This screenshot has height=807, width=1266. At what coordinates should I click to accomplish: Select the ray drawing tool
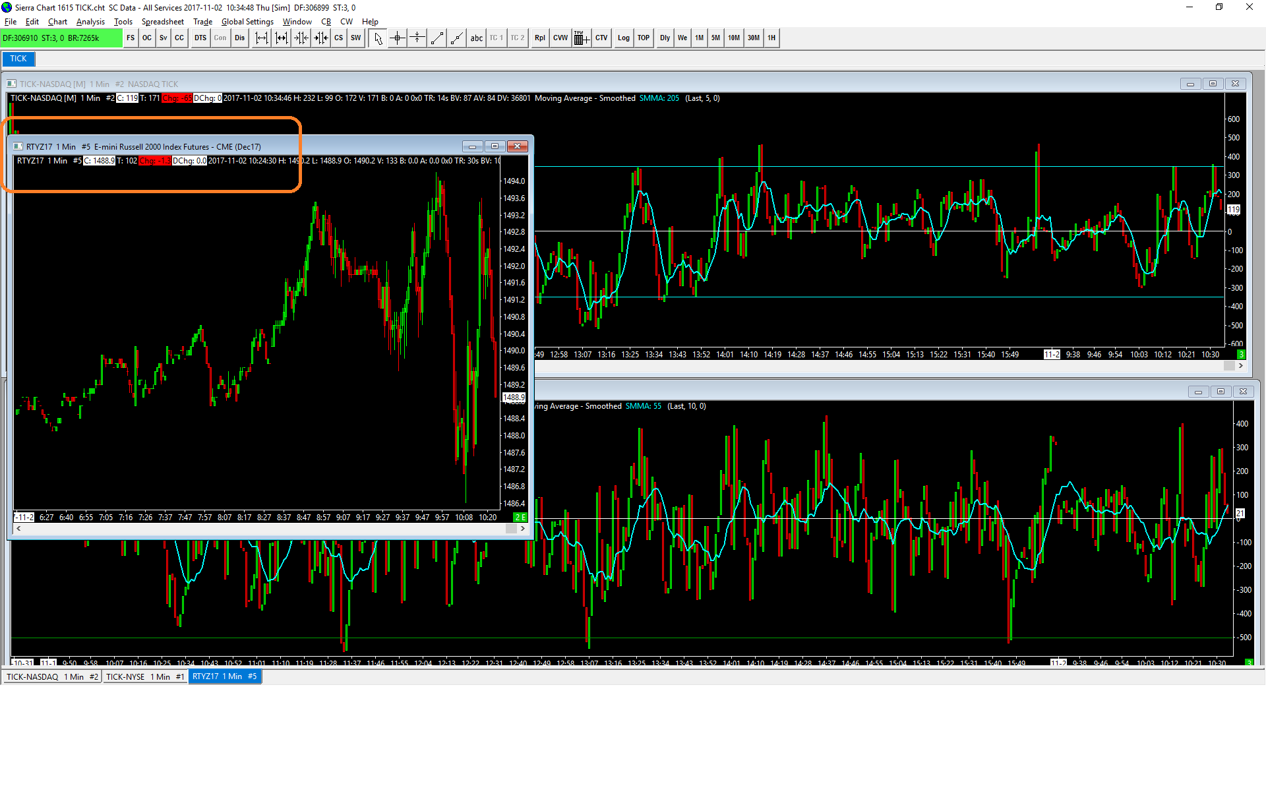coord(456,38)
